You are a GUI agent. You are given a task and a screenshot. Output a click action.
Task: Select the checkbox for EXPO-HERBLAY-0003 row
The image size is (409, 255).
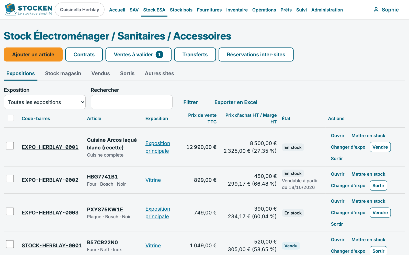10,211
